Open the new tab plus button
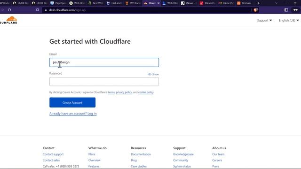Image resolution: width=301 pixels, height=169 pixels. point(259,3)
